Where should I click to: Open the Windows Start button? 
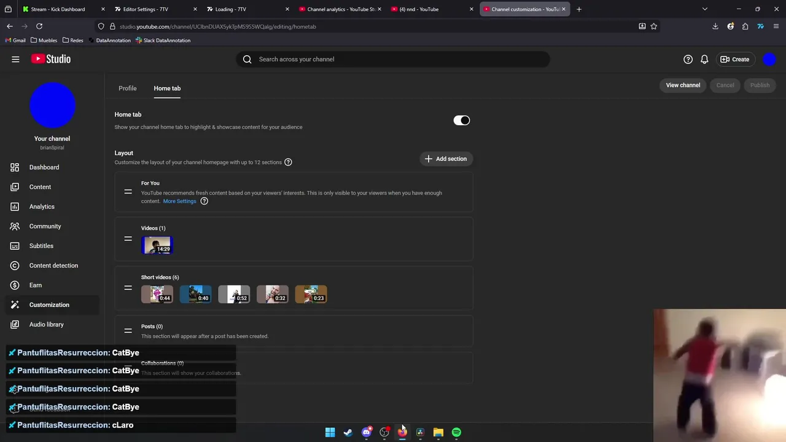tap(330, 432)
